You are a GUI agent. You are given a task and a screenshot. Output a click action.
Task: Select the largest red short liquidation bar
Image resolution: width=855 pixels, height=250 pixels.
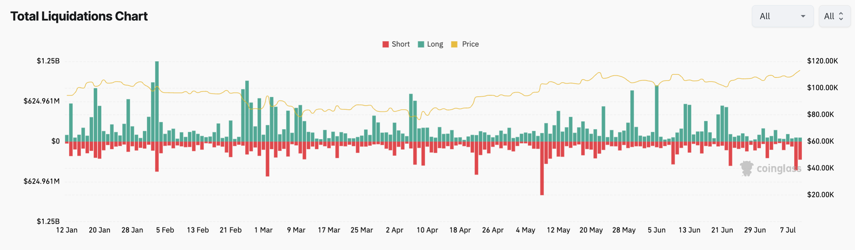[542, 168]
